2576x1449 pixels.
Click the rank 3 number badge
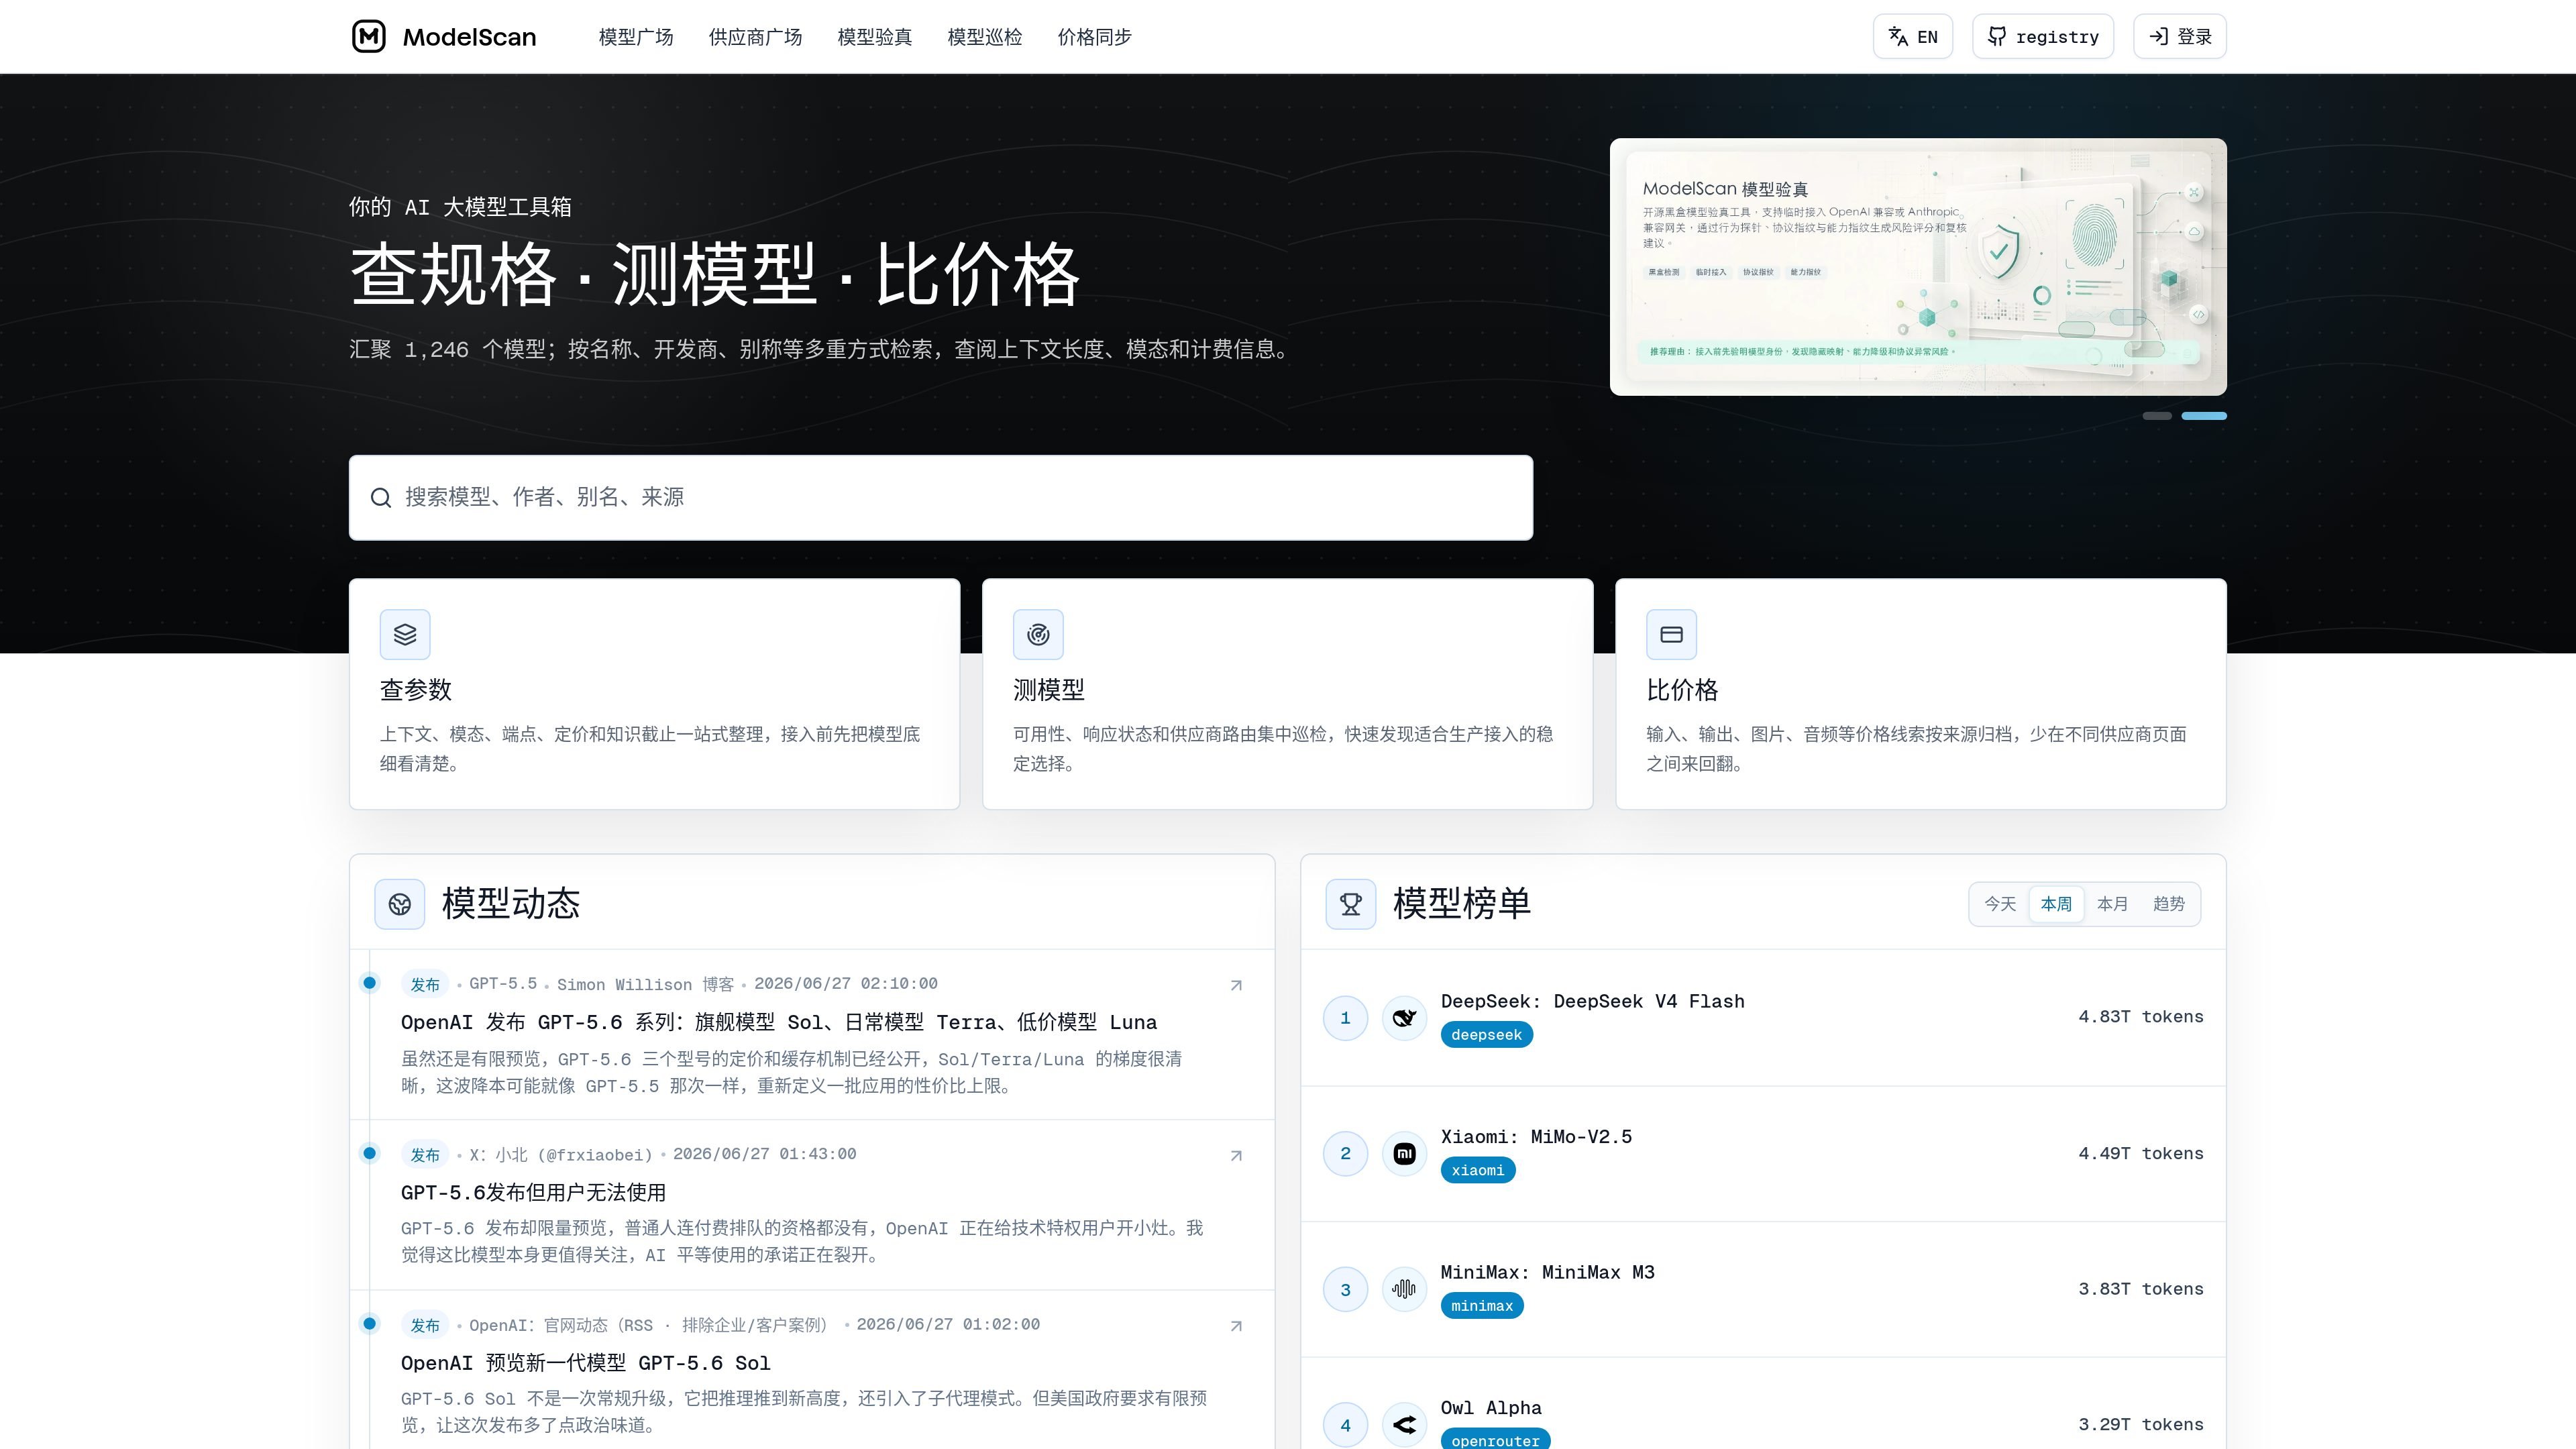point(1345,1289)
